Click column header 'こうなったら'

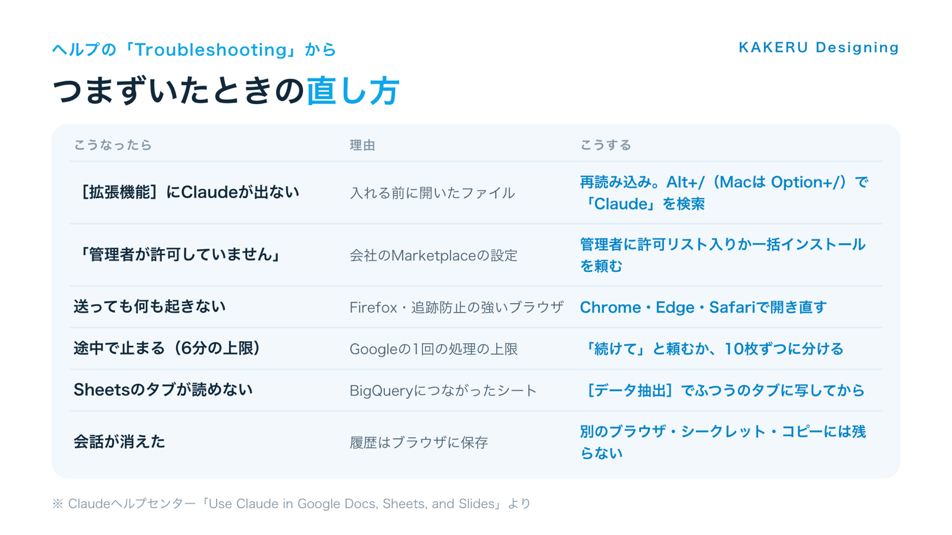(x=113, y=145)
